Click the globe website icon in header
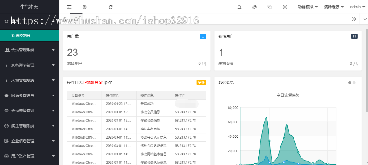This screenshot has width=368, height=165. [85, 7]
